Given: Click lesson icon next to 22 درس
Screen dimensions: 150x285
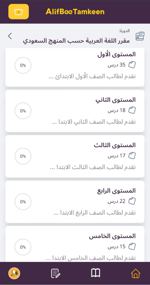Looking at the screenshot, I should 132,201.
